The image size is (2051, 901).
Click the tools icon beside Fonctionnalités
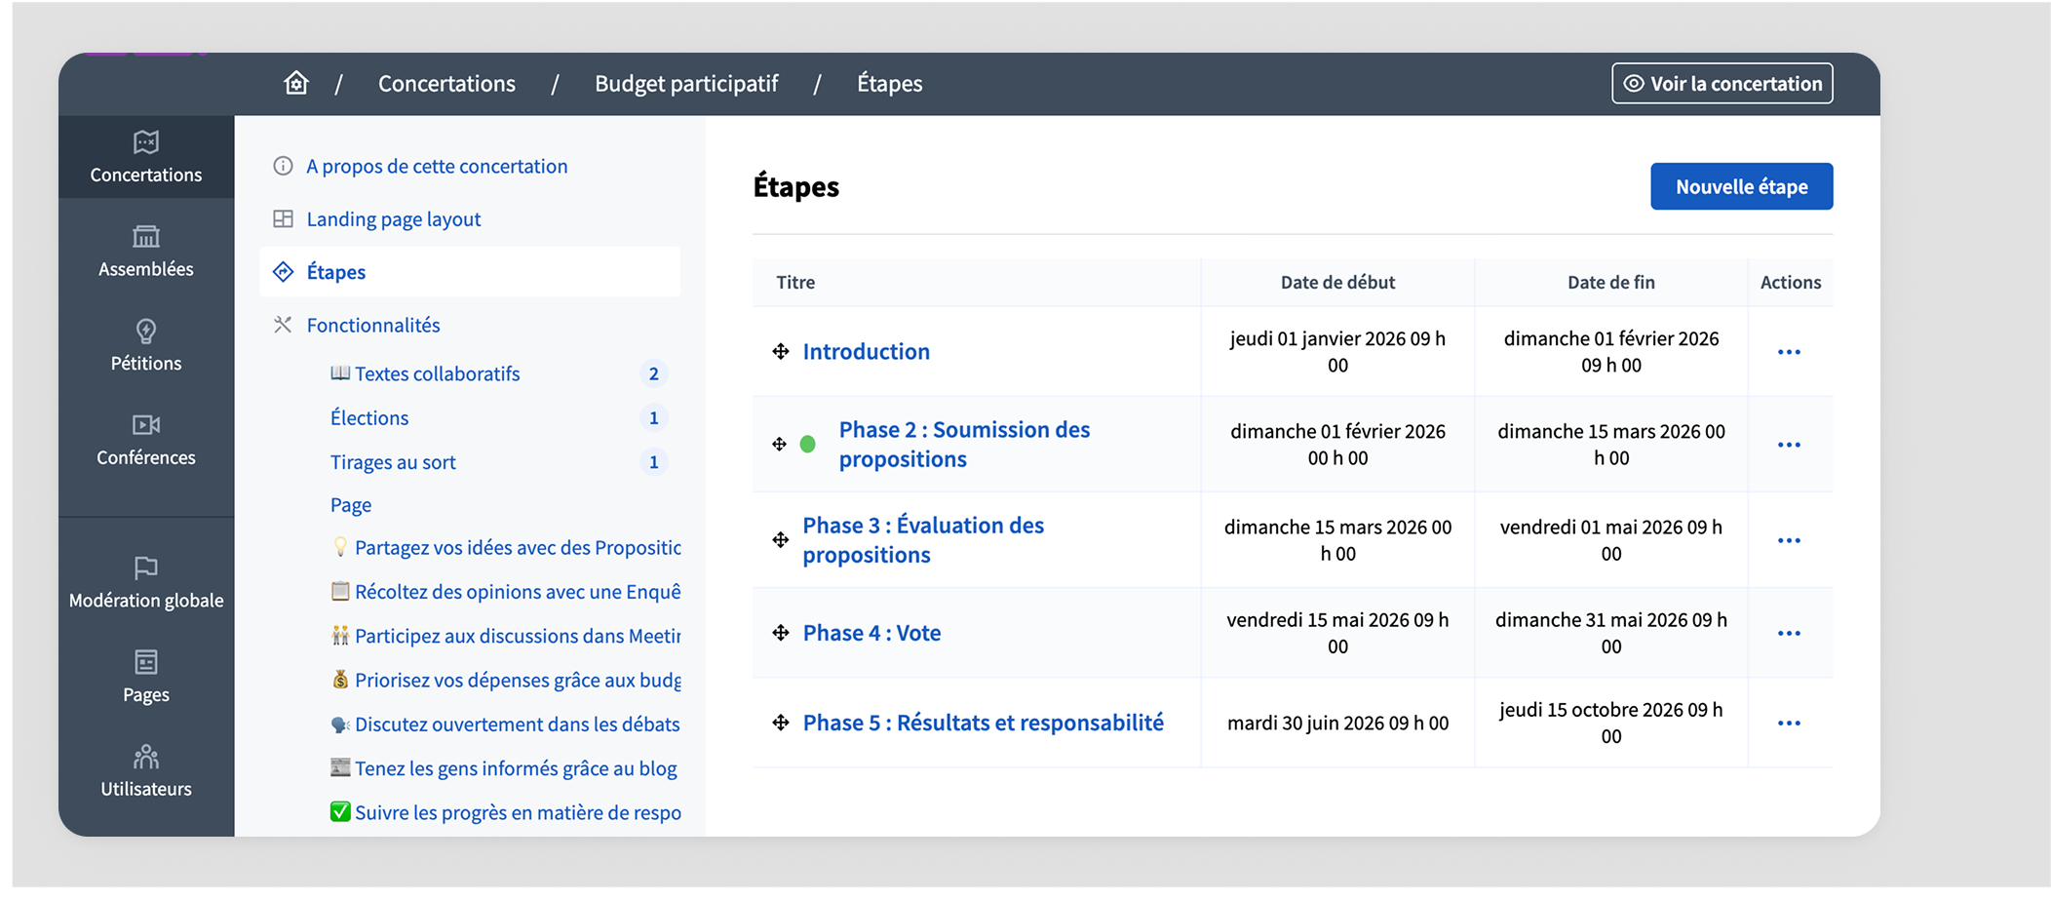tap(283, 325)
